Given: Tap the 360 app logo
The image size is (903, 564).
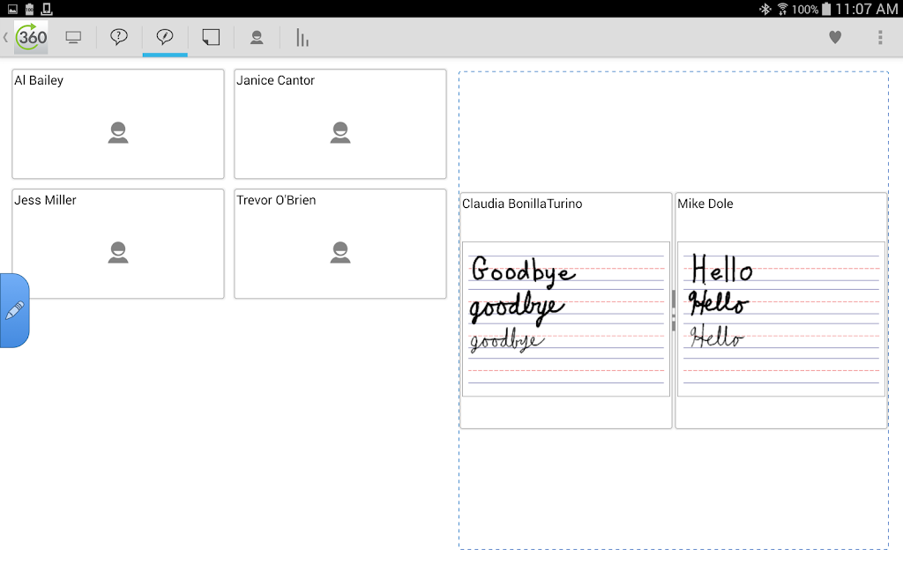Looking at the screenshot, I should tap(31, 37).
